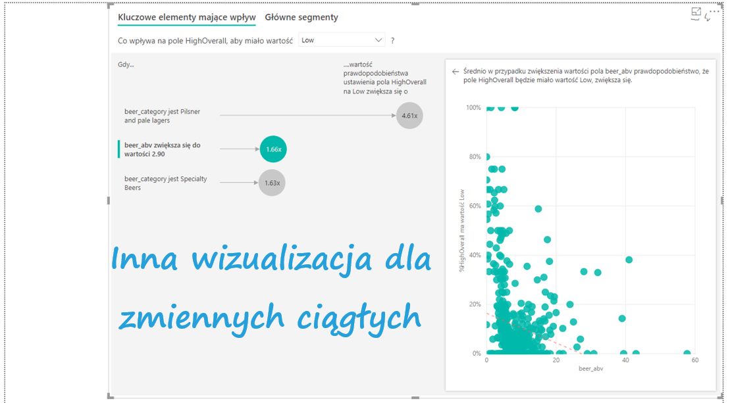The width and height of the screenshot is (730, 403).
Task: Click the beer_abv x-axis title
Action: point(590,369)
